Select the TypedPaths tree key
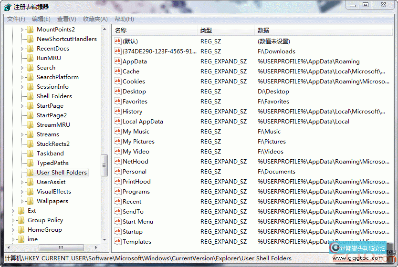The width and height of the screenshot is (398, 267). pyautogui.click(x=52, y=163)
